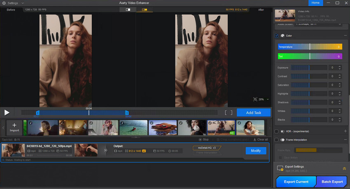This screenshot has width=350, height=189.
Task: Click the Export Settings monitor gear icon
Action: point(280,168)
